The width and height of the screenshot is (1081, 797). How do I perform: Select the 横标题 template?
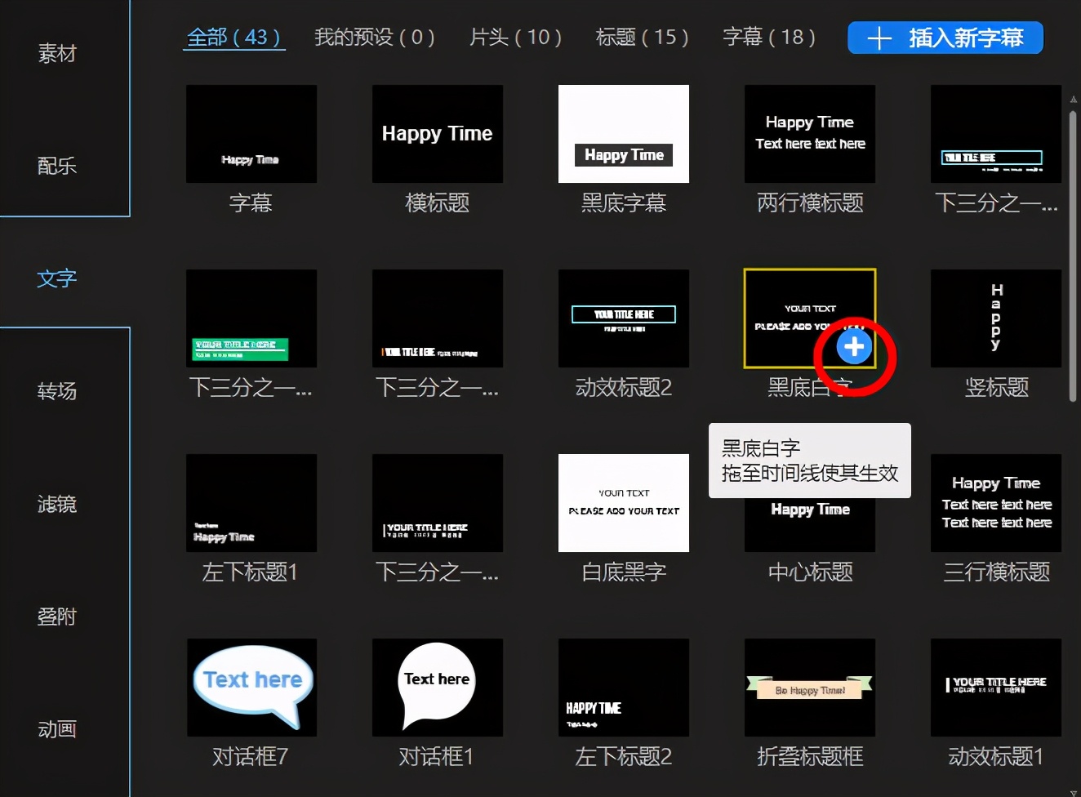tap(437, 133)
